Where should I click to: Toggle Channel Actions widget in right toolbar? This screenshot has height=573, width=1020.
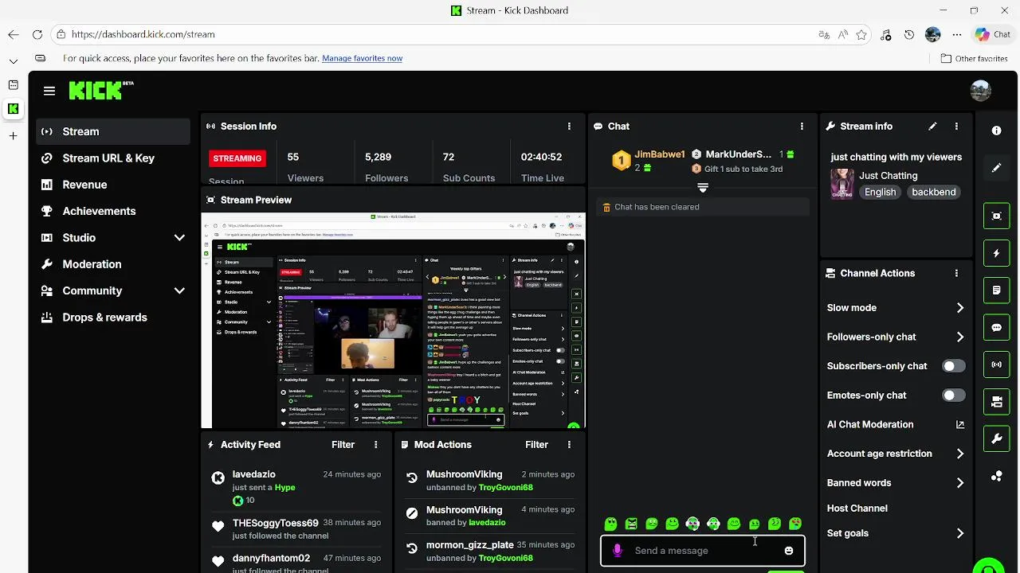tap(996, 402)
